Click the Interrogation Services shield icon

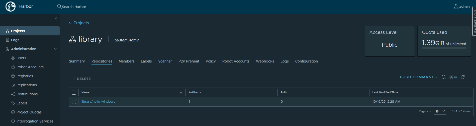click(x=13, y=121)
